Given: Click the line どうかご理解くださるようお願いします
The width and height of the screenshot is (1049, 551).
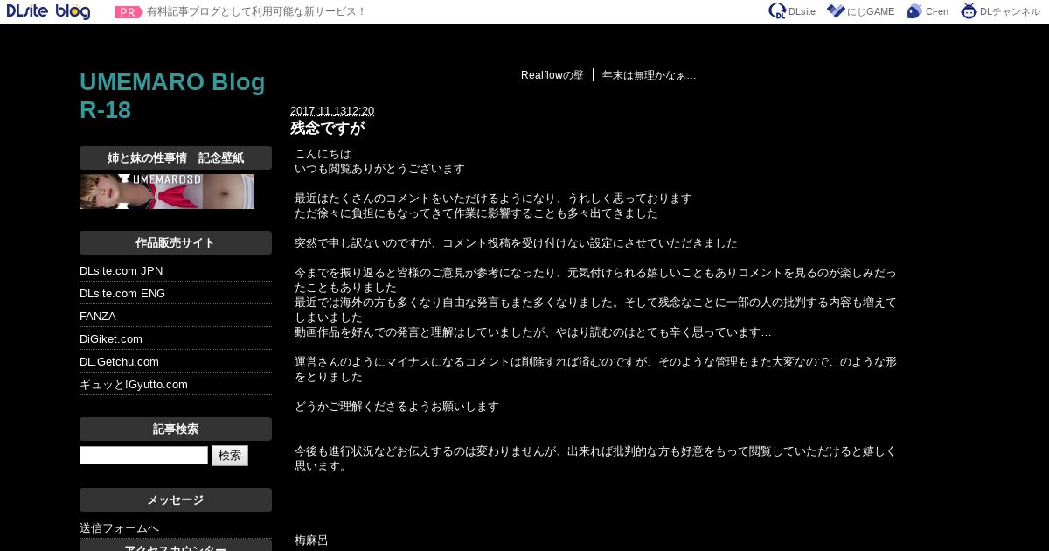Looking at the screenshot, I should pyautogui.click(x=397, y=407).
